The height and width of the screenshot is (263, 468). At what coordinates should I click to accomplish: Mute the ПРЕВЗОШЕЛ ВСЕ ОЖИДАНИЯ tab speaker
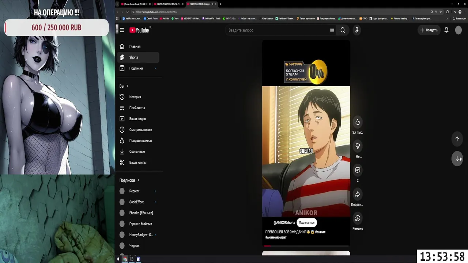click(x=212, y=4)
